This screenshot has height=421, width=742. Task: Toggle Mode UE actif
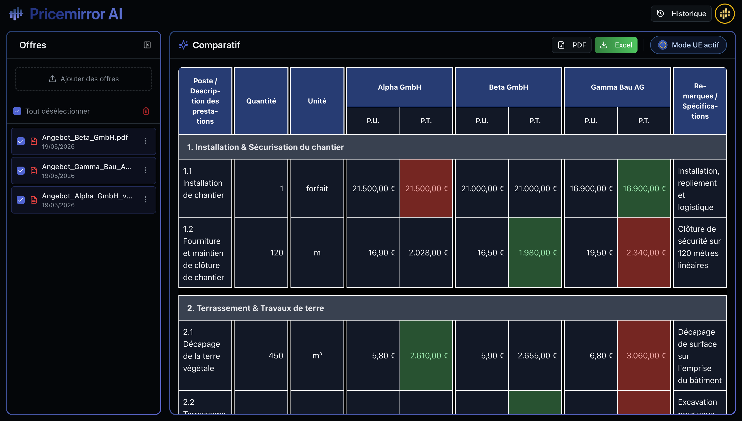tap(688, 45)
